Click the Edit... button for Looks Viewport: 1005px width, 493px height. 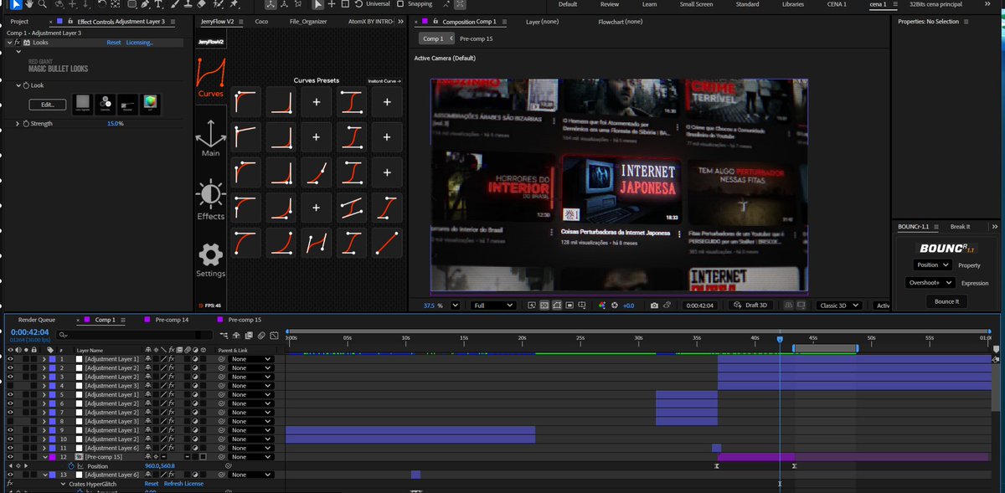point(48,105)
